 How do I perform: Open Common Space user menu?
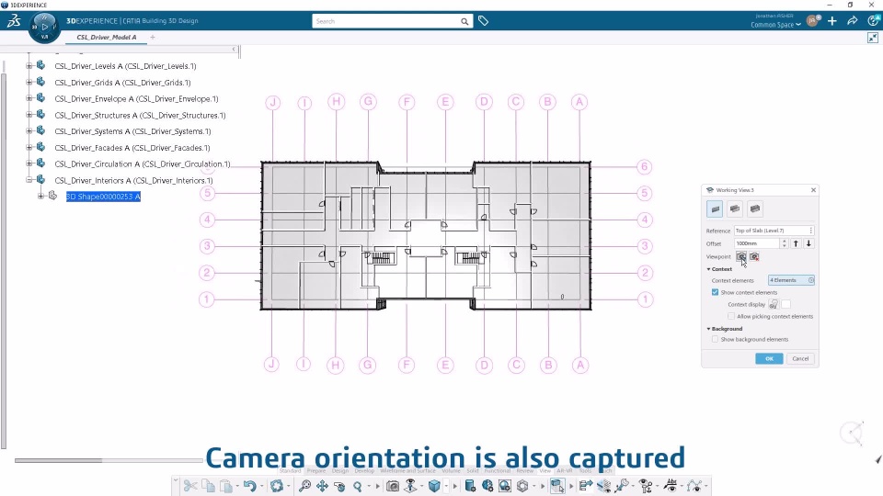click(x=775, y=25)
